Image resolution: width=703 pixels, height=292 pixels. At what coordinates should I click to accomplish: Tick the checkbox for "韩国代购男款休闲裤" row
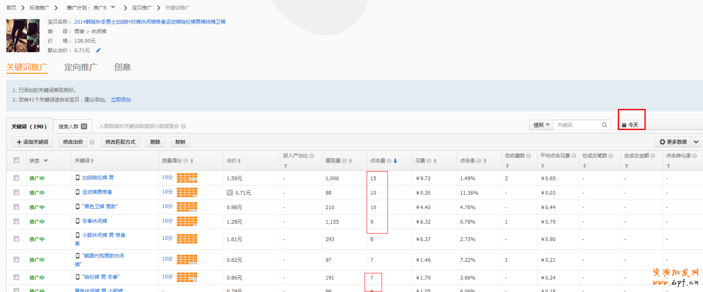click(16, 260)
